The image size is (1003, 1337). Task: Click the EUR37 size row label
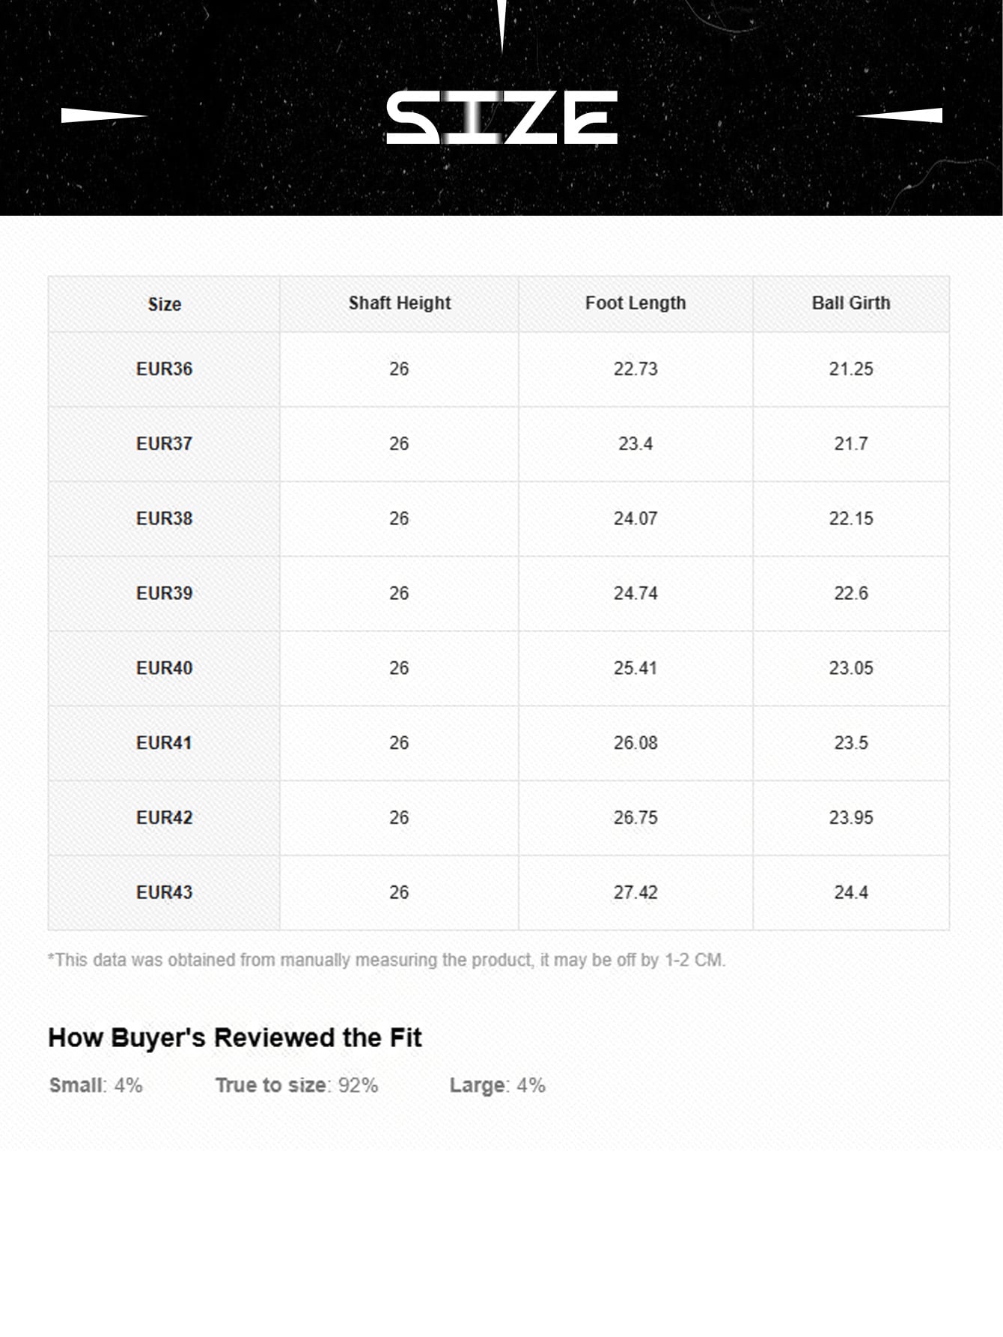(165, 444)
